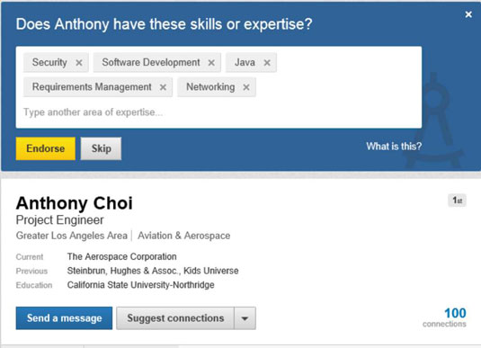Screen dimensions: 481x348
Task: Open The Aerospace Corporation company link
Action: [x=121, y=256]
